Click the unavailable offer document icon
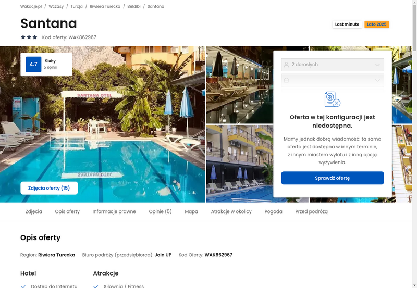The height and width of the screenshot is (288, 417). coord(332,99)
